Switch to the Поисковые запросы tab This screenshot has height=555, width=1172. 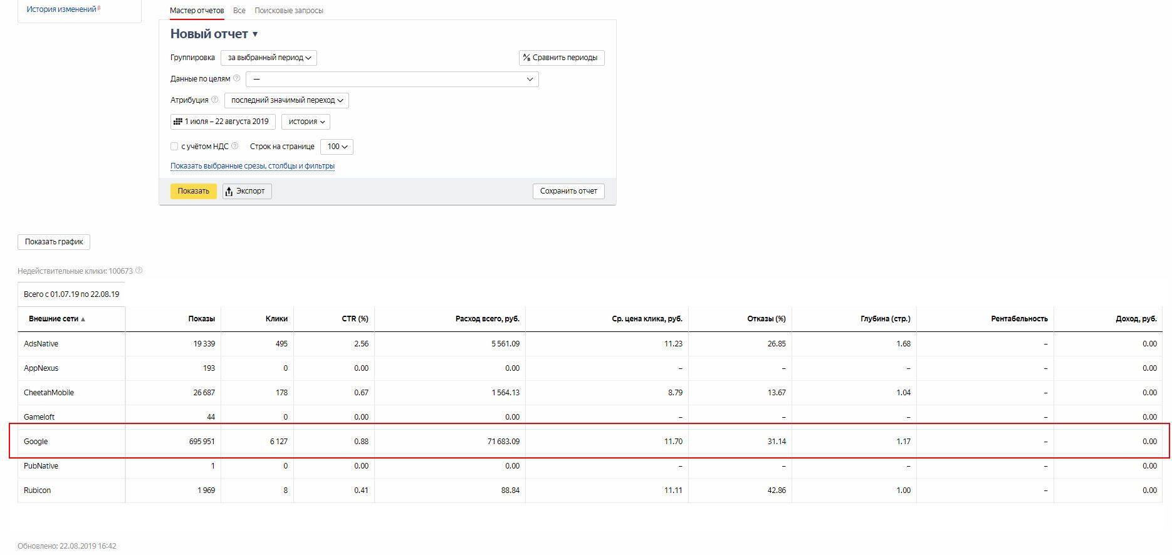click(289, 11)
